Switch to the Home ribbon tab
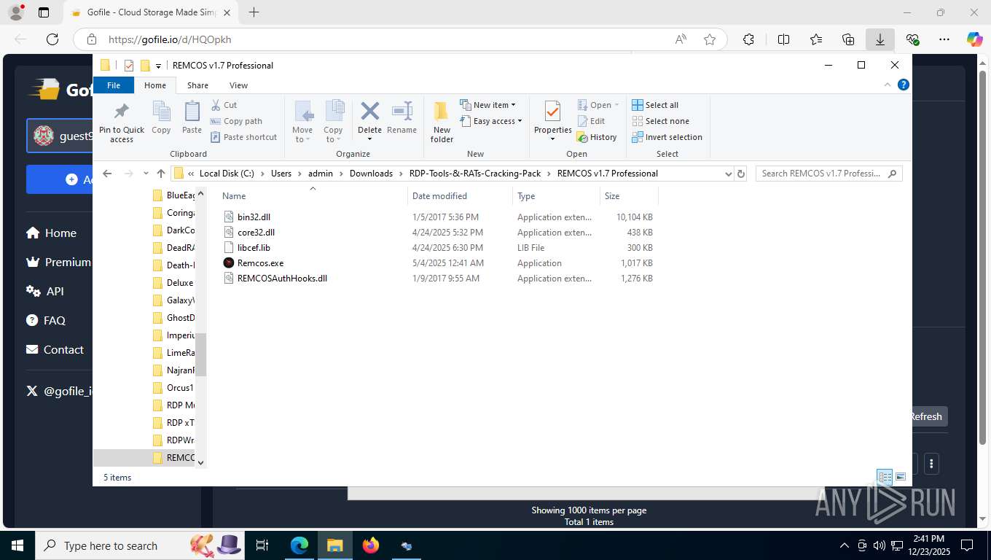Image resolution: width=991 pixels, height=560 pixels. click(155, 85)
